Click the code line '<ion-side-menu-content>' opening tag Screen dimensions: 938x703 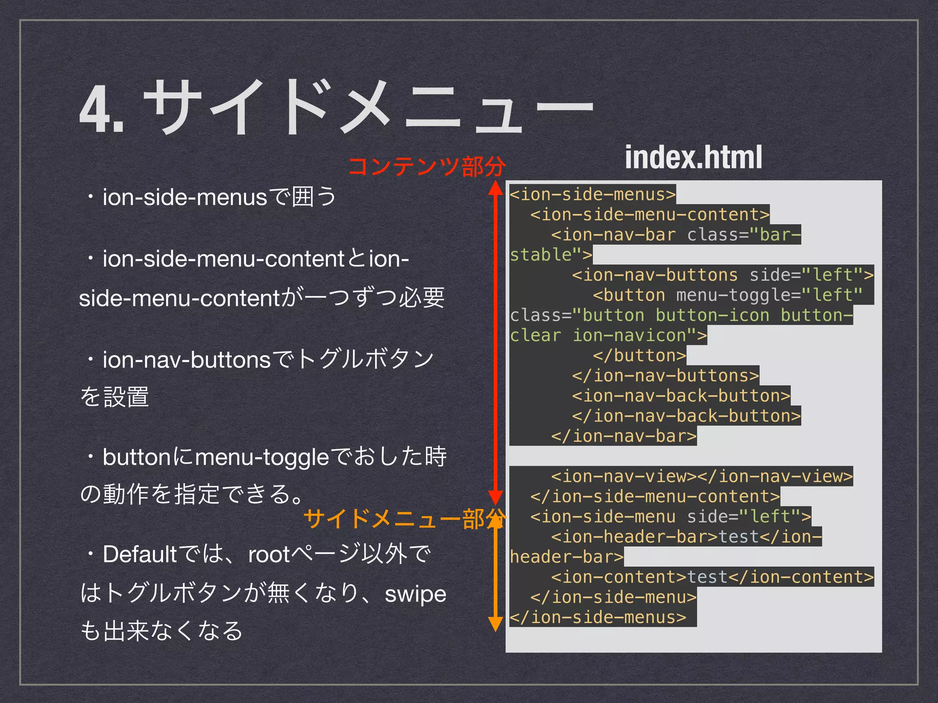[650, 214]
